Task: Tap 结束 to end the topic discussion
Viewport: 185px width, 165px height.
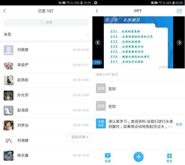Action: pyautogui.click(x=179, y=124)
